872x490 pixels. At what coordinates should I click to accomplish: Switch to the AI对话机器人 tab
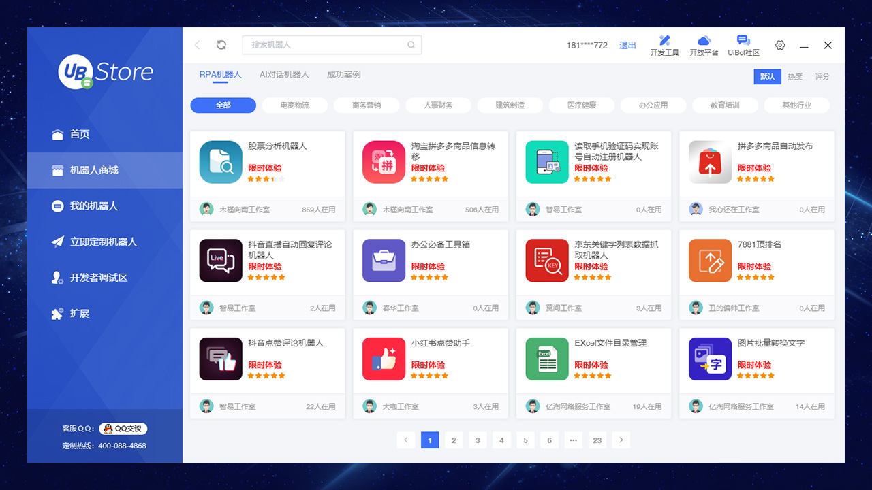pyautogui.click(x=284, y=75)
